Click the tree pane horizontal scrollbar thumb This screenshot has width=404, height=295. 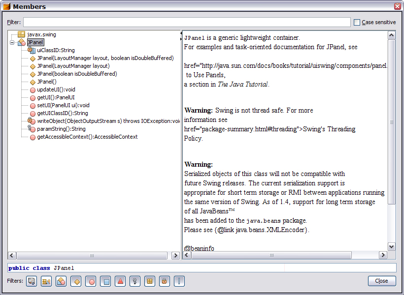92,255
